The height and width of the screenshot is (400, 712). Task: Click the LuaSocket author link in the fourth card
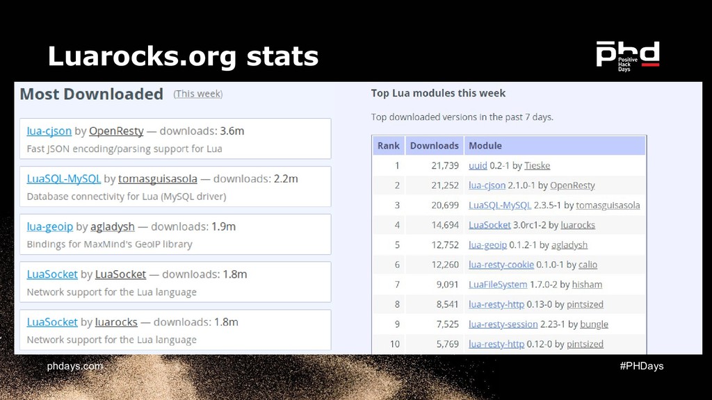pyautogui.click(x=120, y=274)
